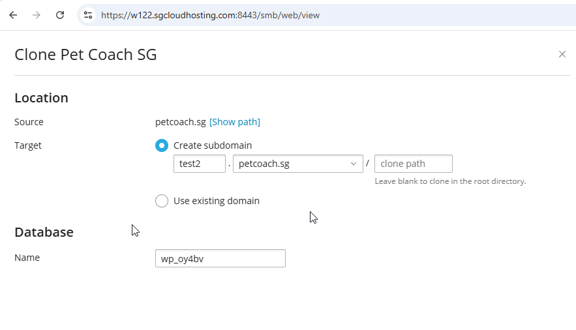Go back to the previous page
The height and width of the screenshot is (330, 576).
(x=13, y=15)
